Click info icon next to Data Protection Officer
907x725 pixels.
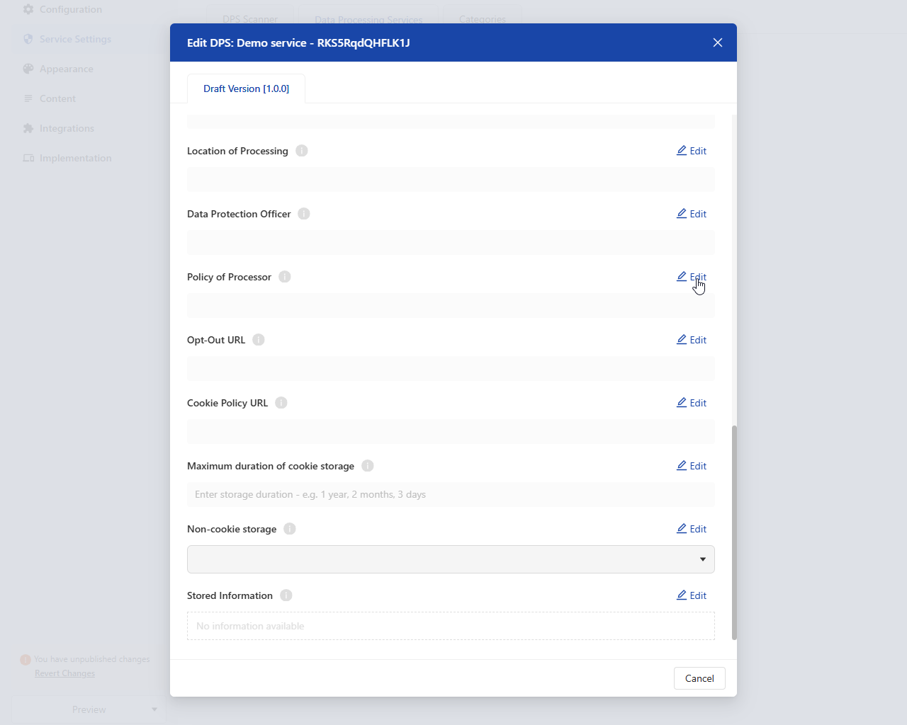[304, 214]
